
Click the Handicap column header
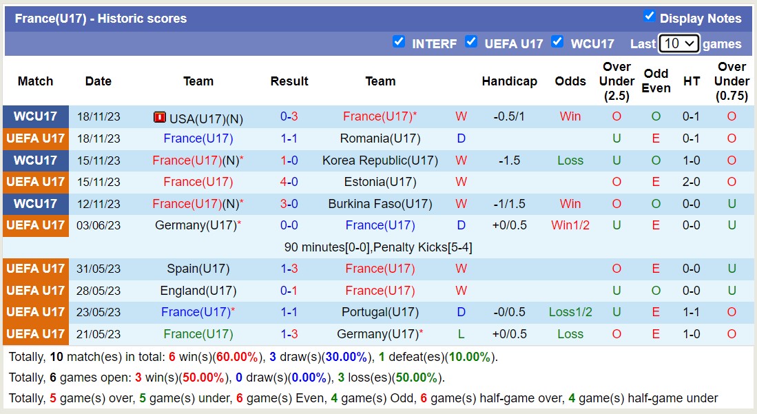[x=510, y=81]
